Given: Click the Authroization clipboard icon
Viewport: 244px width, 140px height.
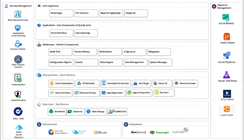Looking at the screenshot, I should point(18,78).
